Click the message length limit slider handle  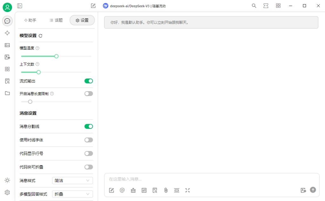coord(30,102)
